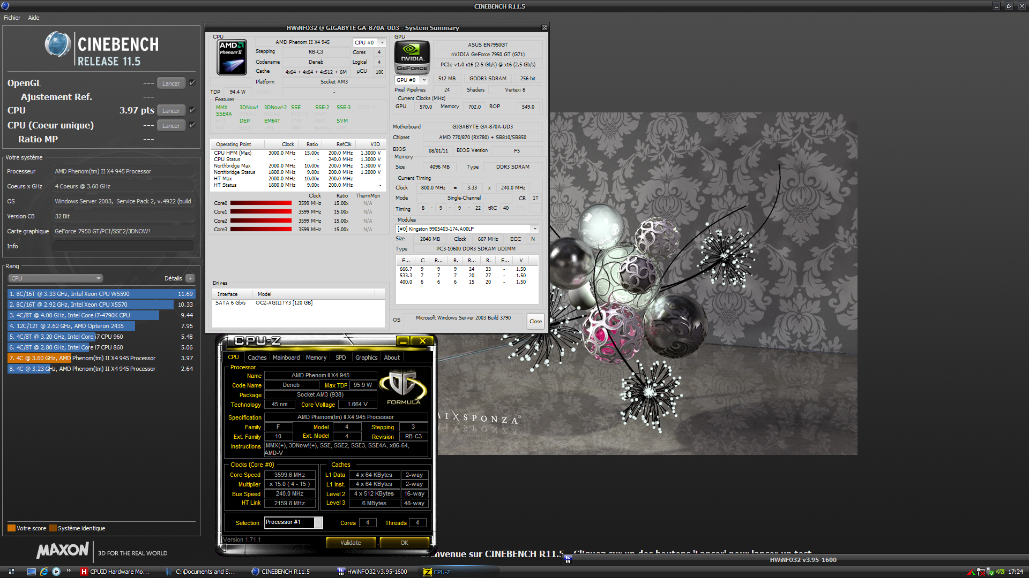This screenshot has width=1029, height=578.
Task: Click the NVIDIA GeForce logo in HWiNFO32
Action: (x=412, y=57)
